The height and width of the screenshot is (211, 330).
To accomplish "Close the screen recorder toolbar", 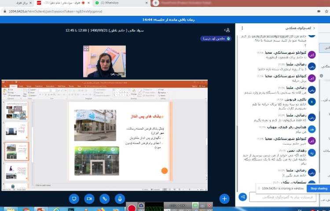I will tap(209, 206).
